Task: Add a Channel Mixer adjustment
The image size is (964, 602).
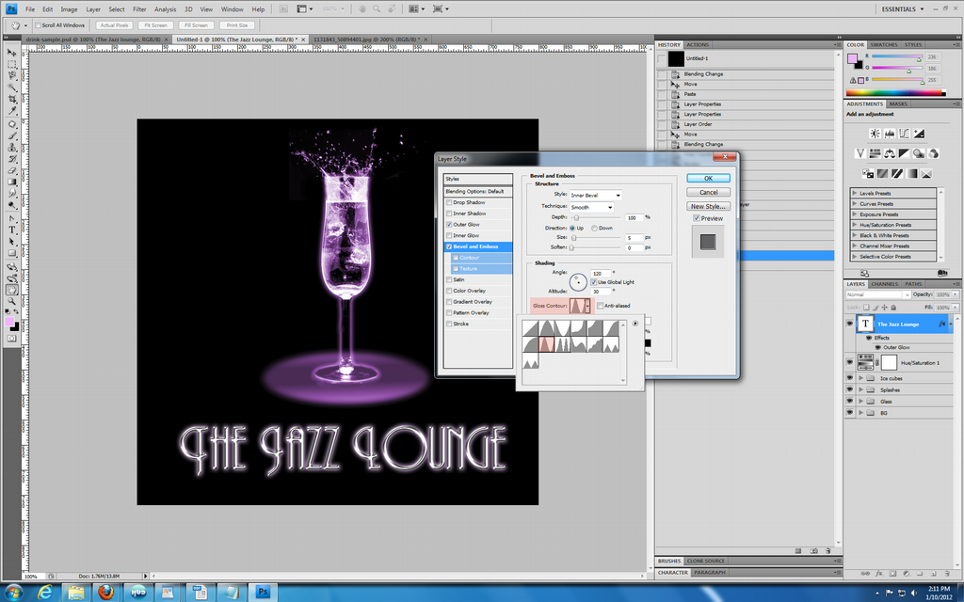Action: [x=934, y=153]
